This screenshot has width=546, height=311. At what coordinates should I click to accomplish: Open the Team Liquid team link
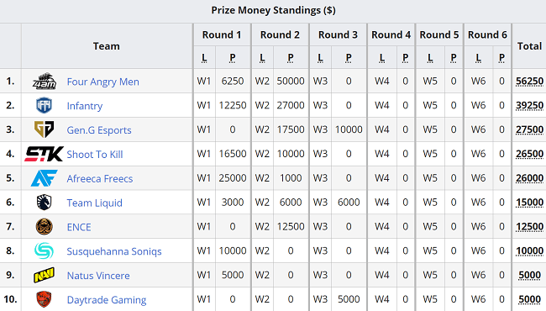[x=94, y=203]
